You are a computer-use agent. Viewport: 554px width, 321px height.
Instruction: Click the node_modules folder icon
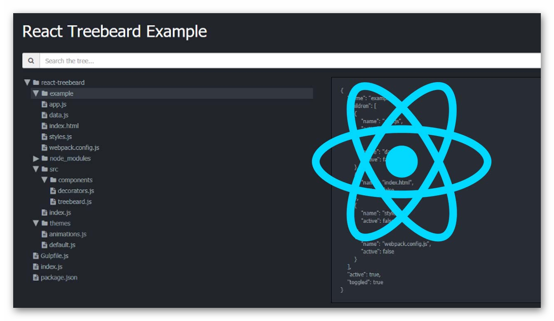point(45,158)
